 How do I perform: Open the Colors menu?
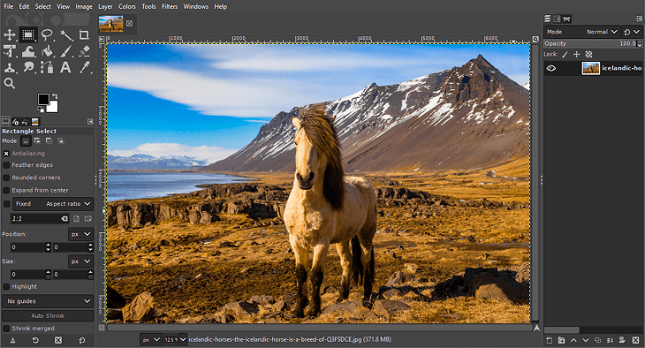coord(126,6)
